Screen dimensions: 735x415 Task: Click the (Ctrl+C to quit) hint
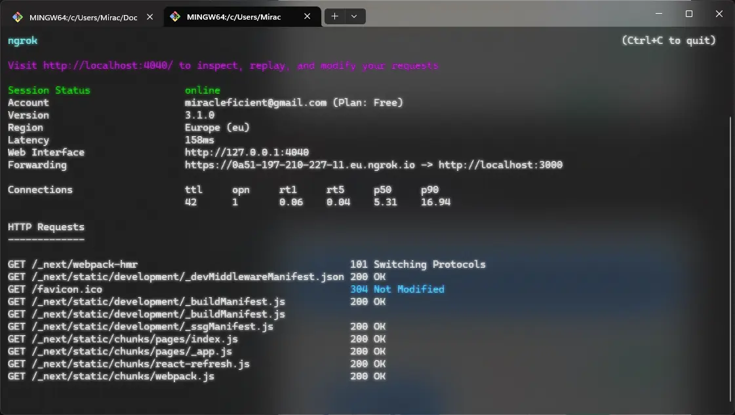point(669,41)
